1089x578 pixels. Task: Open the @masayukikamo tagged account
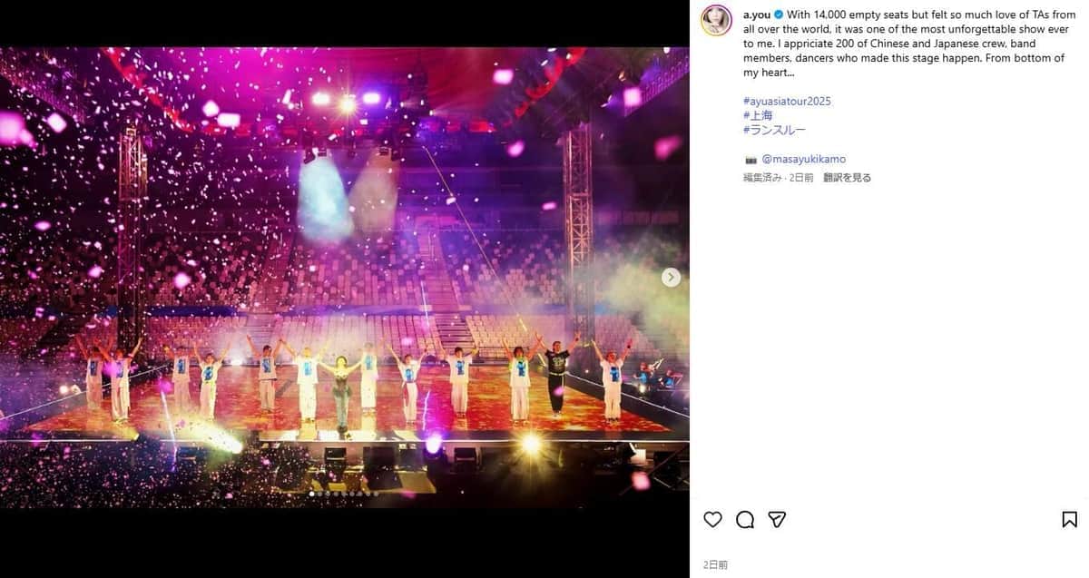805,158
